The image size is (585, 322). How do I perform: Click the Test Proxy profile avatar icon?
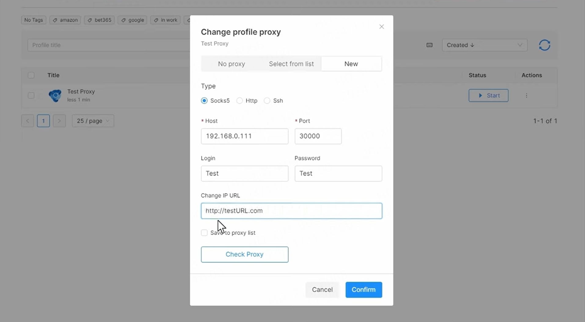click(x=55, y=96)
